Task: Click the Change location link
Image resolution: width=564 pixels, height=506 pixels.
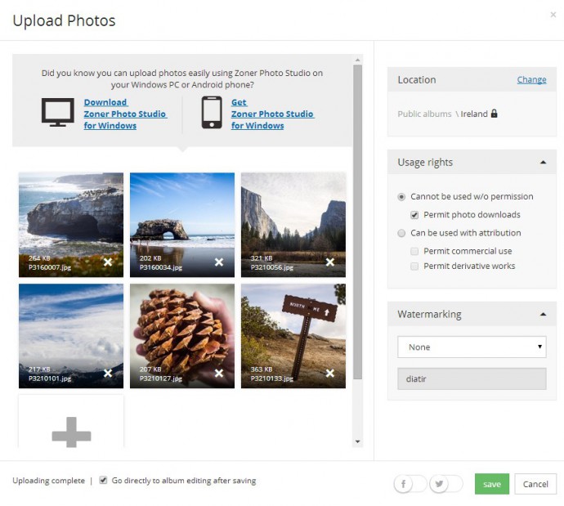Action: point(531,80)
